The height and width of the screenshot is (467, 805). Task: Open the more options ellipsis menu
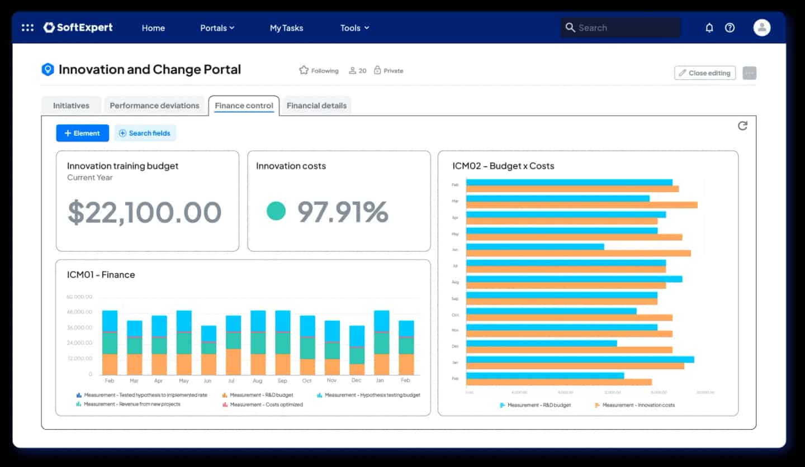[749, 73]
